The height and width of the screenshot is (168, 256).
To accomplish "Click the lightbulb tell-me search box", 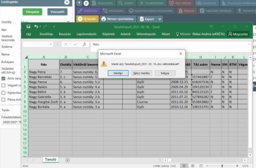I will [x=183, y=34].
